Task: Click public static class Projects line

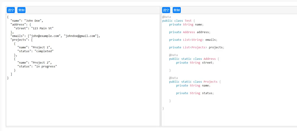Action: [195, 82]
